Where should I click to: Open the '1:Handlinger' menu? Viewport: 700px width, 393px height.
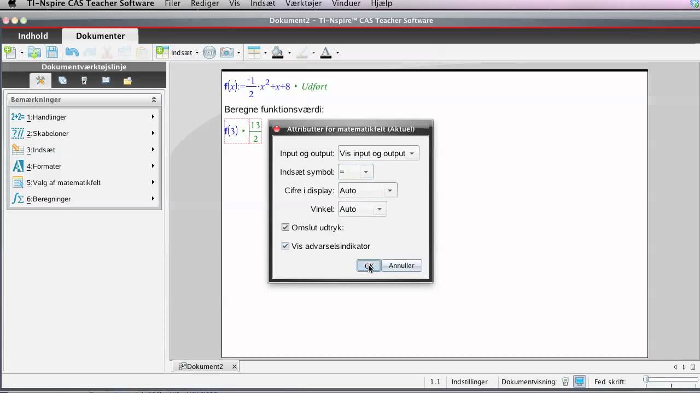[x=84, y=117]
